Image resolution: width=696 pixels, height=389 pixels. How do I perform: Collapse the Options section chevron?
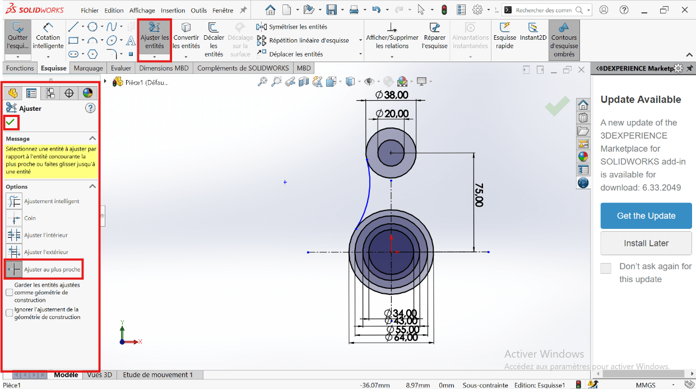pyautogui.click(x=92, y=186)
